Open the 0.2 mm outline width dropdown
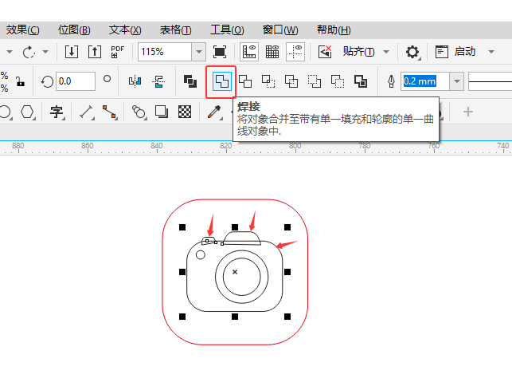Viewport: 512px width, 382px height. tap(457, 81)
